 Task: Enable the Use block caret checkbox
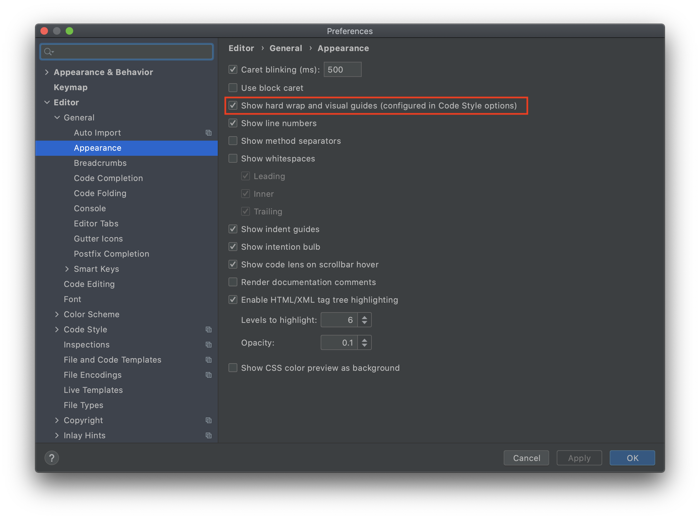pos(233,88)
